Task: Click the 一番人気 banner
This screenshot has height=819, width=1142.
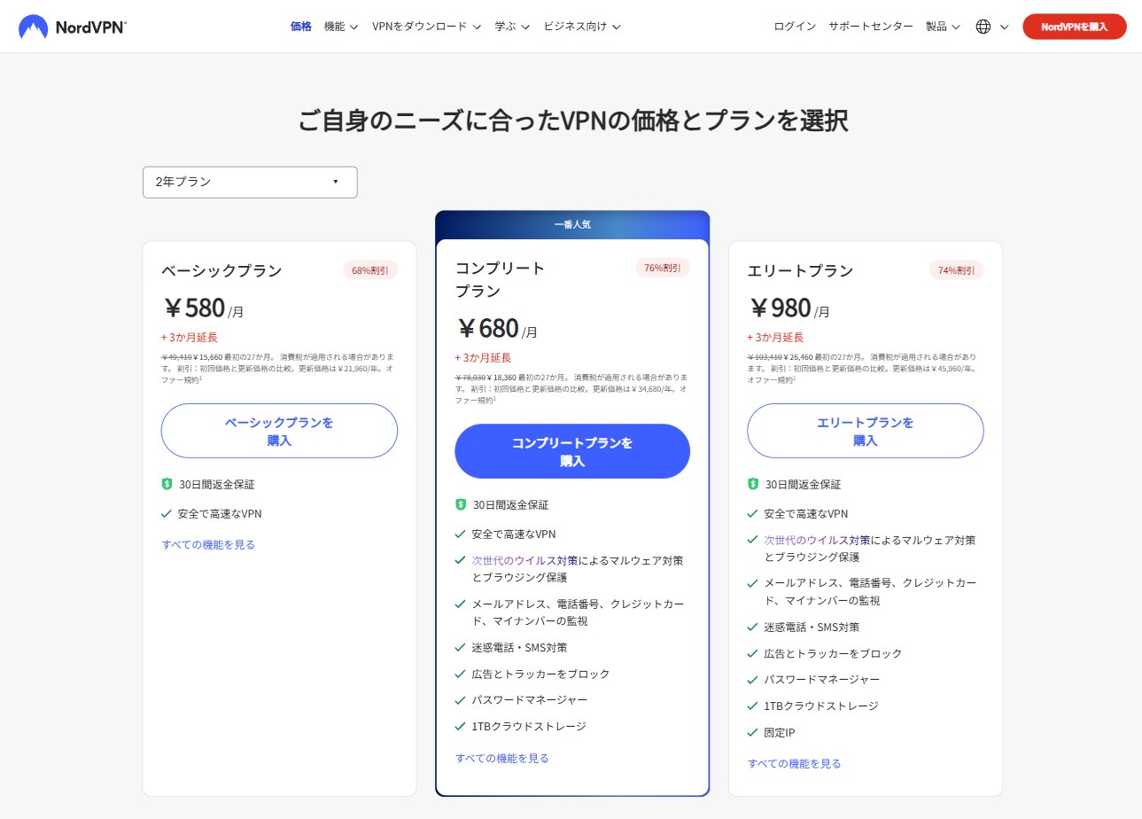Action: 572,224
